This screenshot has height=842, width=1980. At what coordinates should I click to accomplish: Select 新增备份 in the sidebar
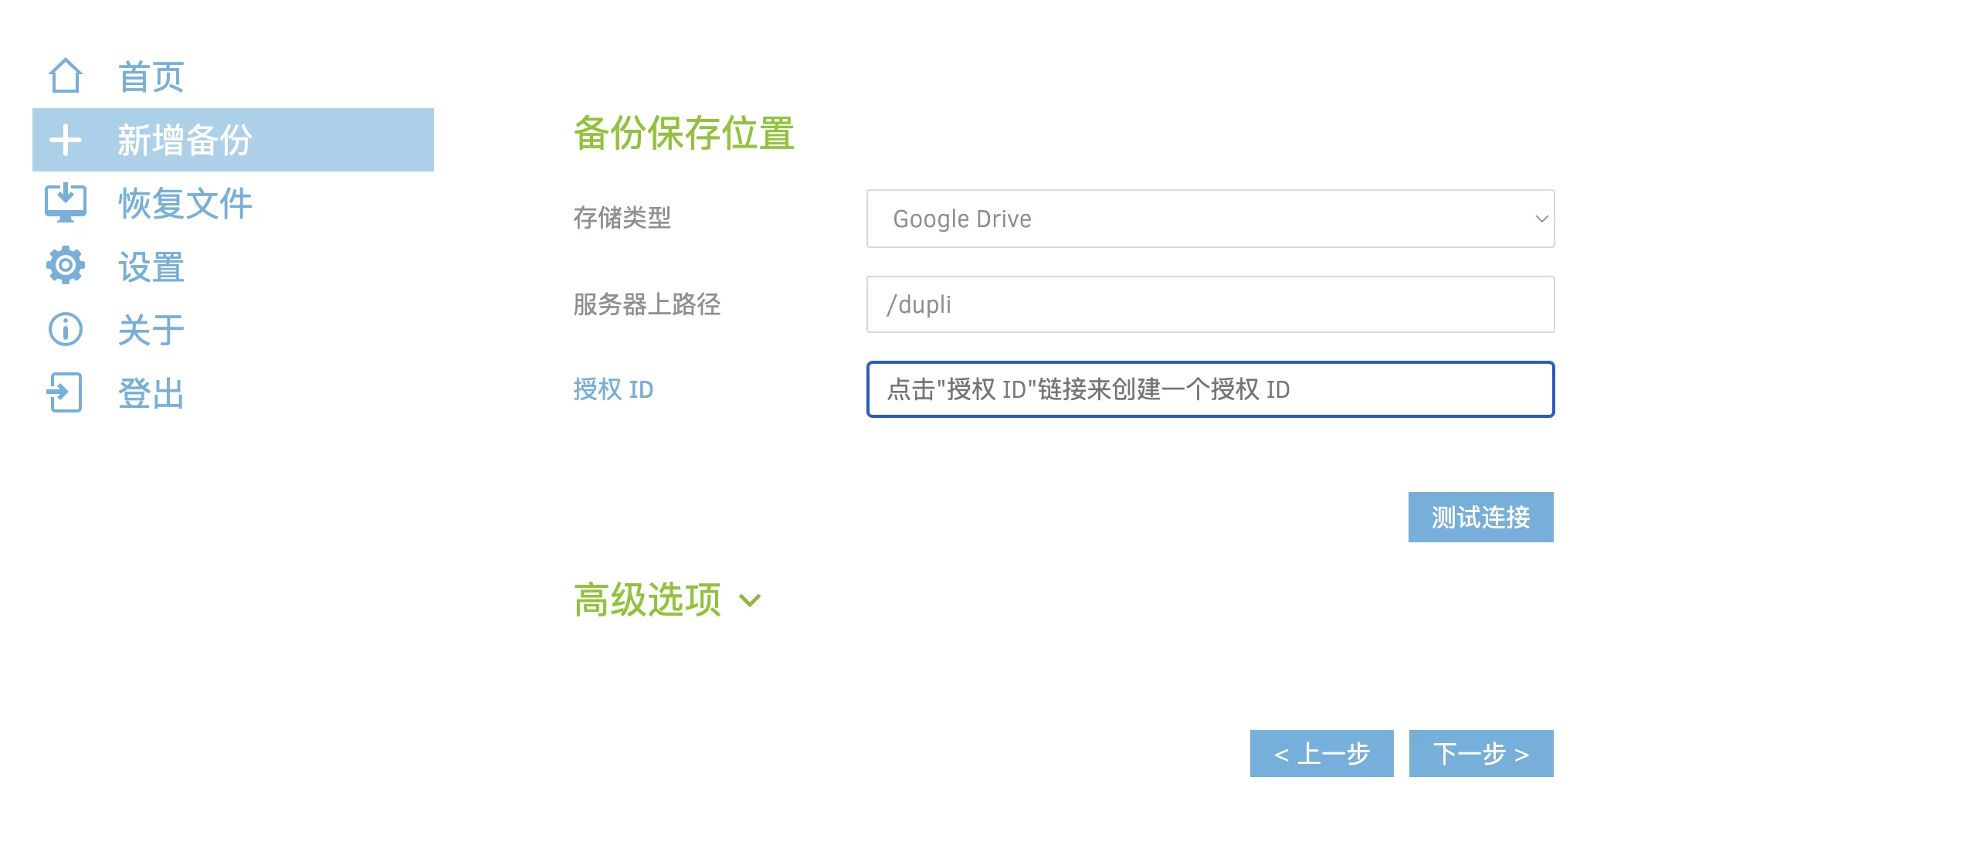click(185, 141)
